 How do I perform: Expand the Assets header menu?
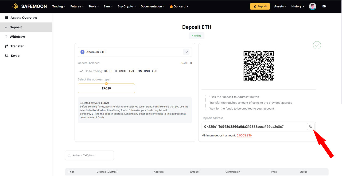(280, 6)
